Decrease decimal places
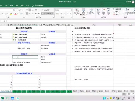The image size is (135, 101). [70, 14]
